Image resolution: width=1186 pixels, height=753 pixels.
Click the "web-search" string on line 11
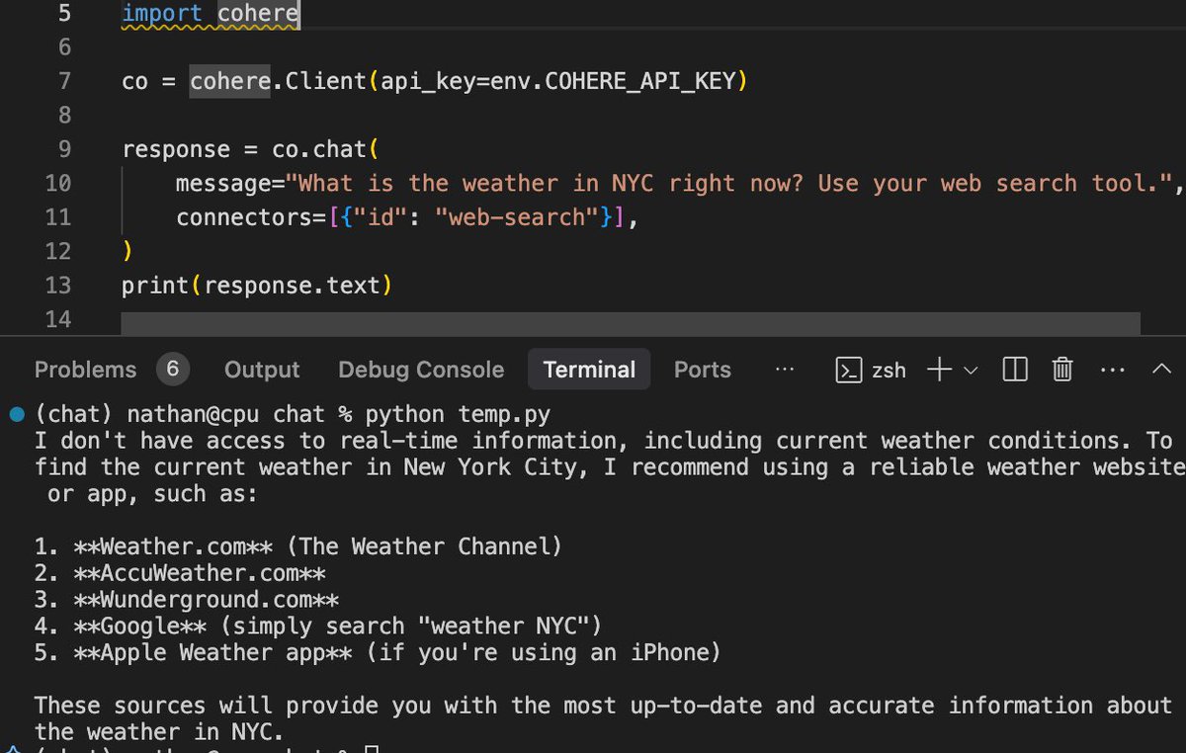[x=517, y=216]
